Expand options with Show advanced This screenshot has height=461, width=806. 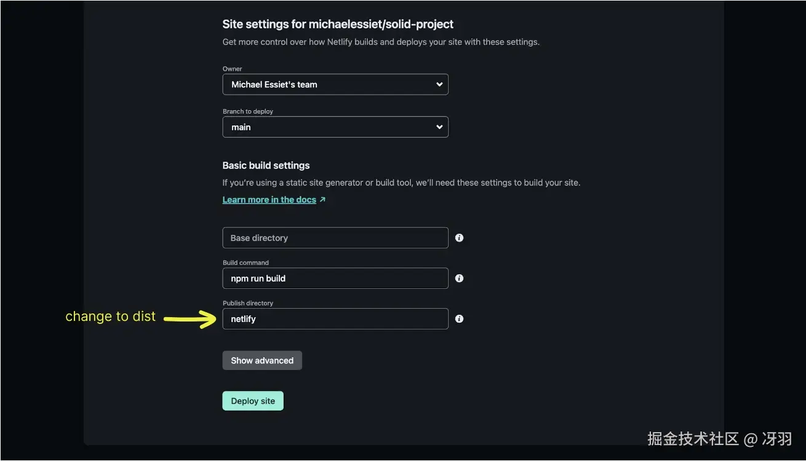click(262, 361)
